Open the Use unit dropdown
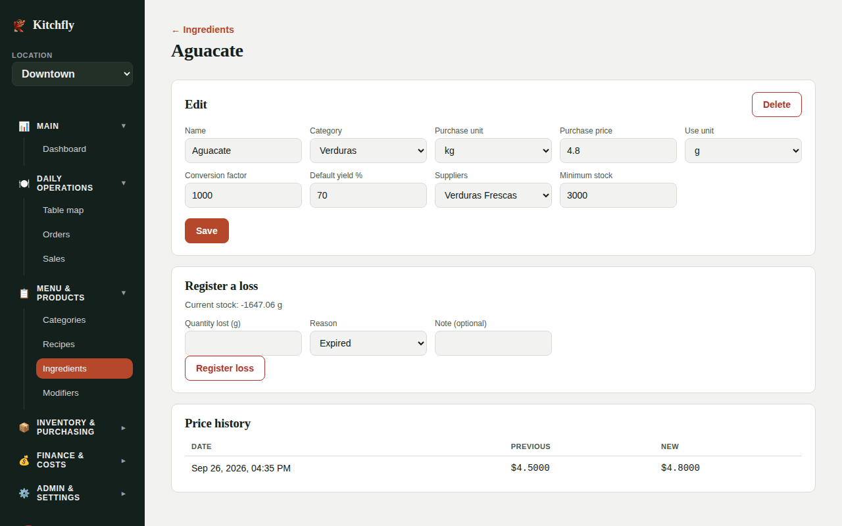The height and width of the screenshot is (526, 842). tap(743, 151)
